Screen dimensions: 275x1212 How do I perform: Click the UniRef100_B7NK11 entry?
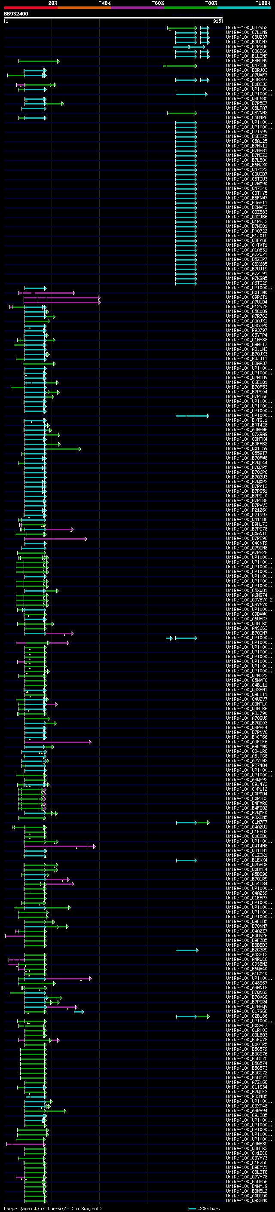(x=247, y=146)
